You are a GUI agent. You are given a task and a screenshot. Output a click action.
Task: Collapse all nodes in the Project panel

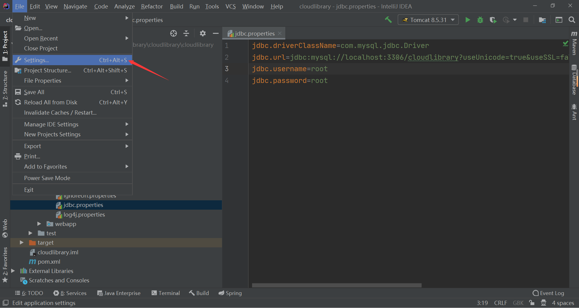point(186,33)
